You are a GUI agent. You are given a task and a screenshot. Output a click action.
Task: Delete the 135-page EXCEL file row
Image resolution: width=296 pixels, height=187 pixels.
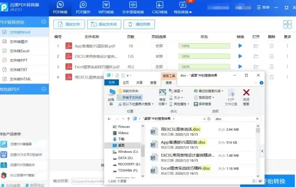click(271, 56)
